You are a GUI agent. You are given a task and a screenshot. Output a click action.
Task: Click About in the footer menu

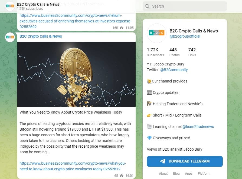(x=163, y=174)
